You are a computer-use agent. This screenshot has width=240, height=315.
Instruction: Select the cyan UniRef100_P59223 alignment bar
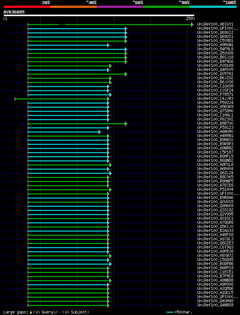pos(67,128)
